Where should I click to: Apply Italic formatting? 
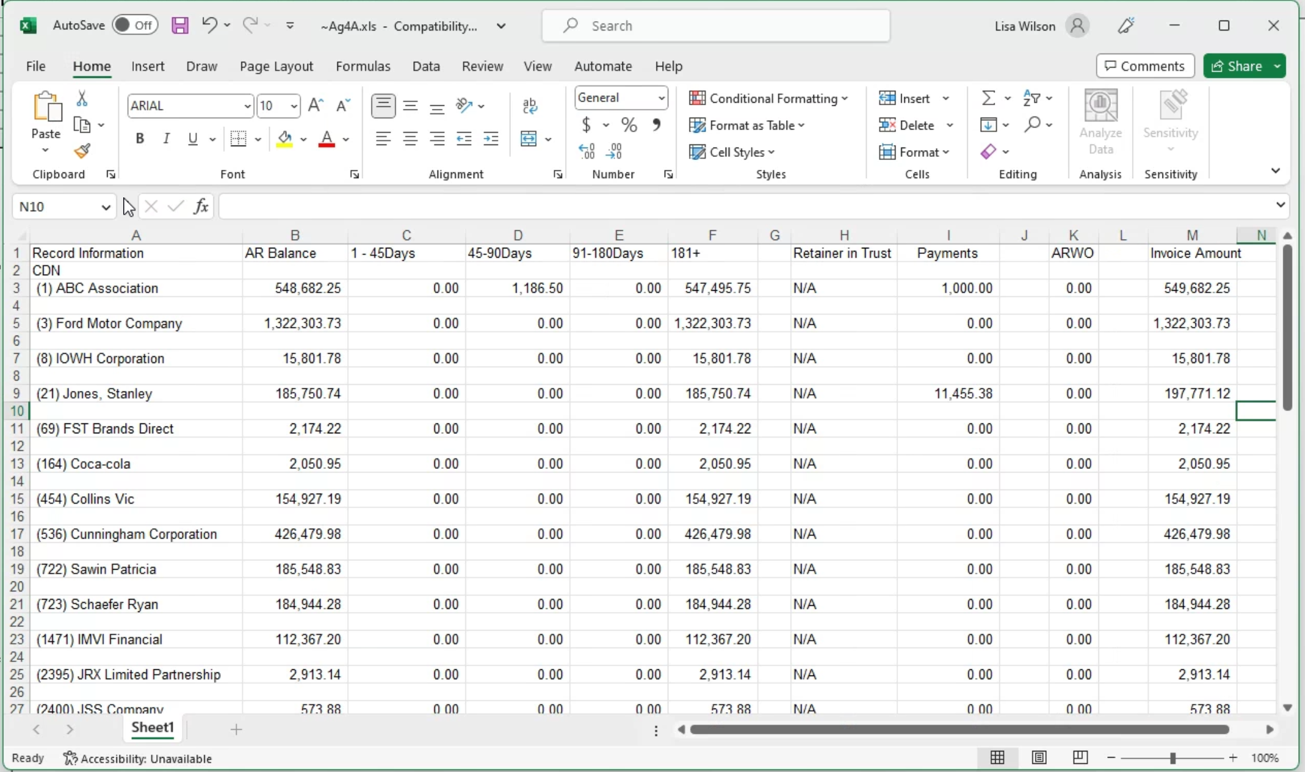[166, 139]
